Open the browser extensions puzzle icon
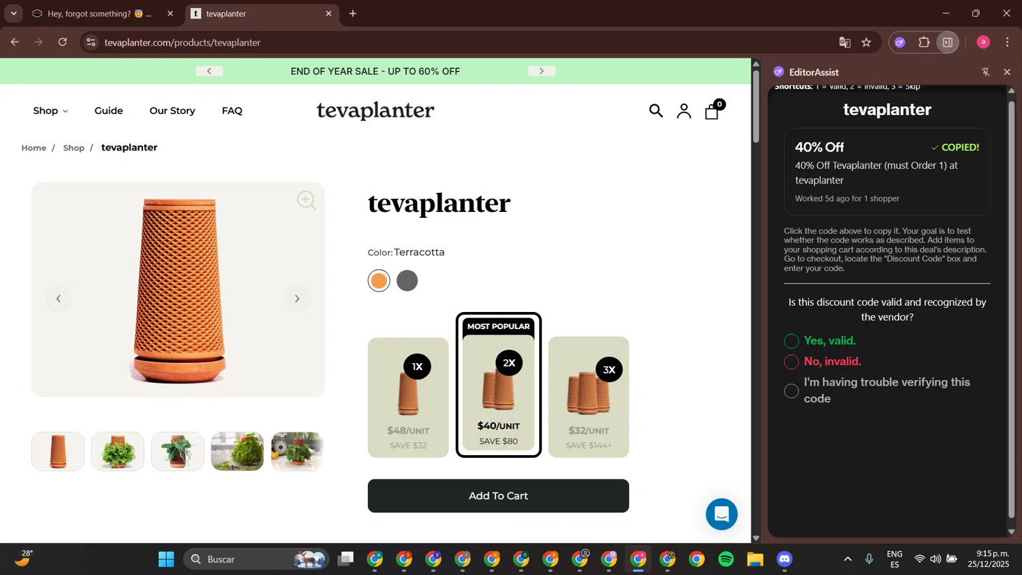Image resolution: width=1022 pixels, height=575 pixels. 924,42
